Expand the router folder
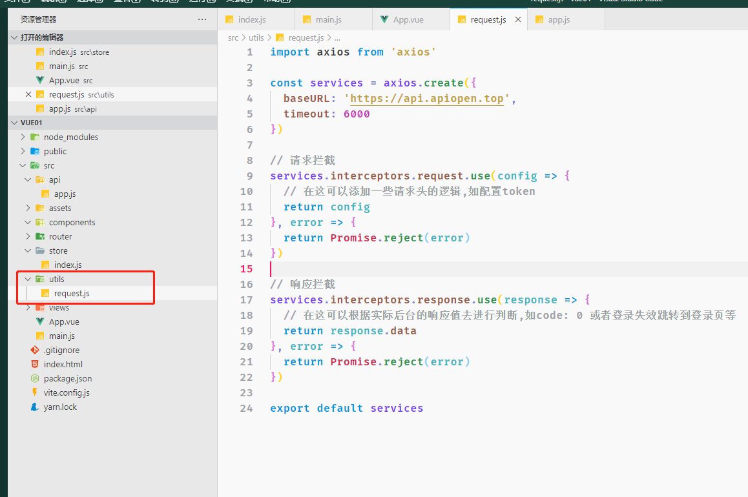Screen dimensions: 748x497 point(28,237)
